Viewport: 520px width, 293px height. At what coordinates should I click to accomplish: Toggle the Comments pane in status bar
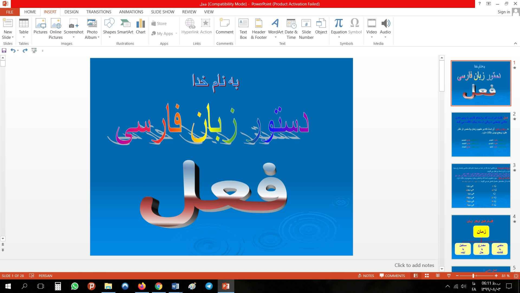click(392, 276)
